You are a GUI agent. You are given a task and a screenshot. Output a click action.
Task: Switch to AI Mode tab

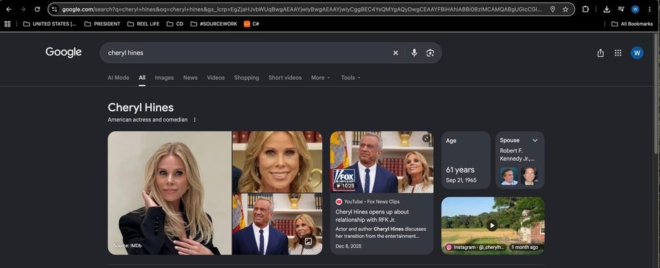[119, 78]
